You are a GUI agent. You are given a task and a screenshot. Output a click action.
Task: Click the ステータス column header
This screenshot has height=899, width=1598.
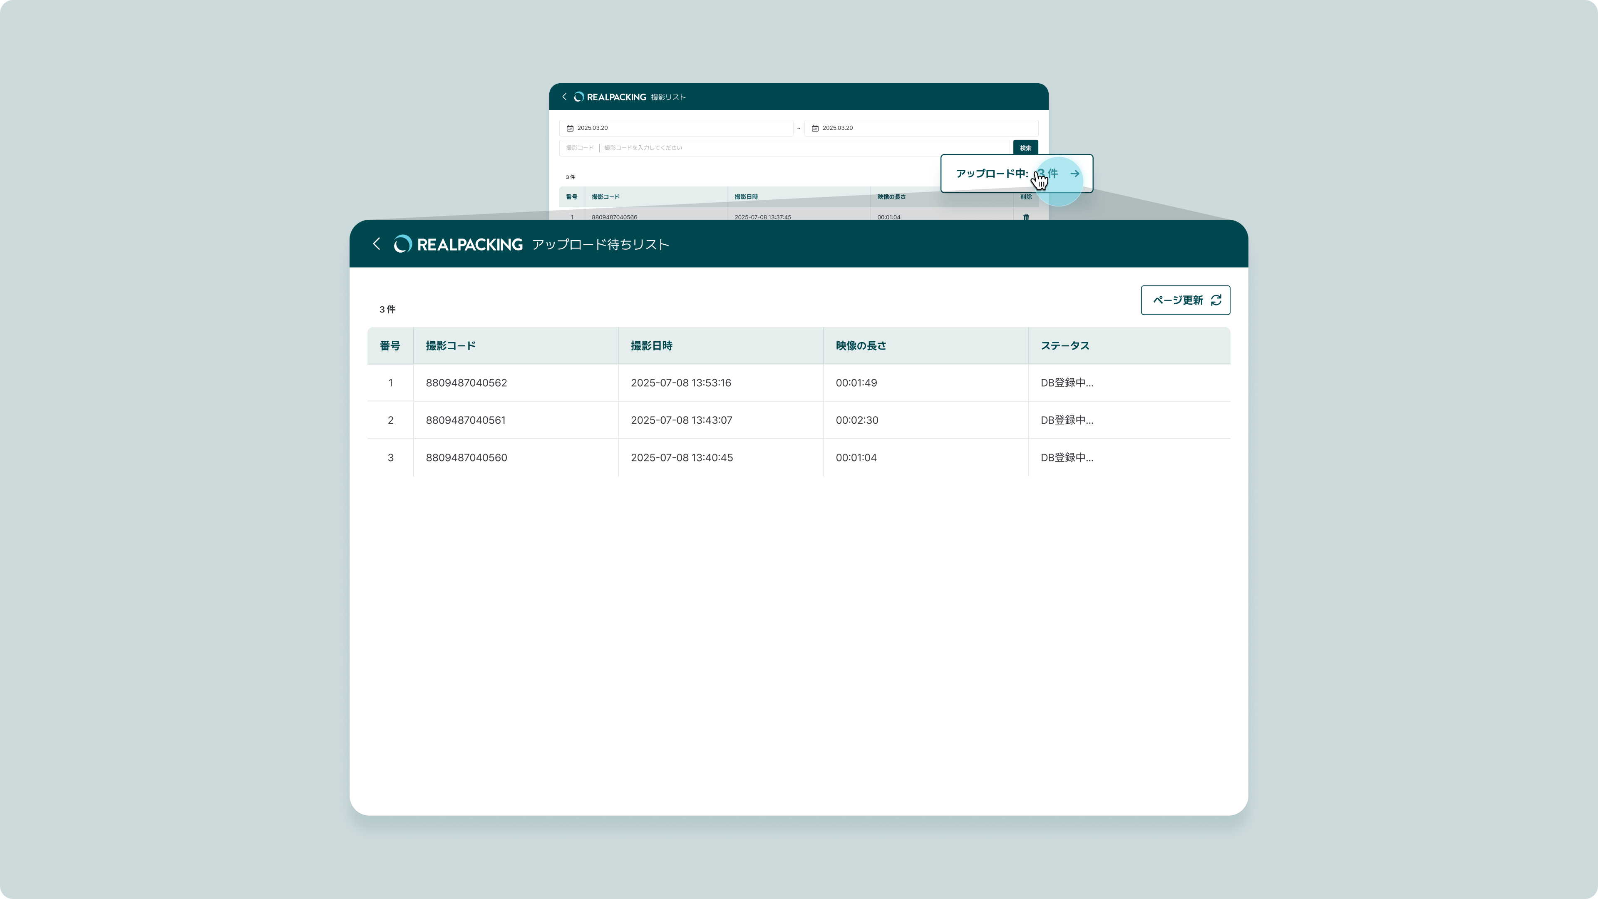tap(1065, 345)
